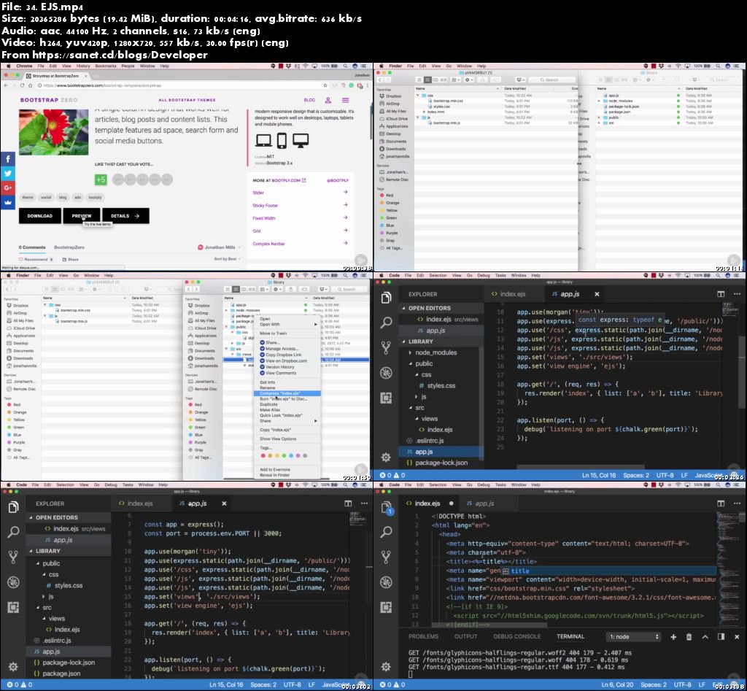Open the 'Complex Navbar' link

point(268,244)
